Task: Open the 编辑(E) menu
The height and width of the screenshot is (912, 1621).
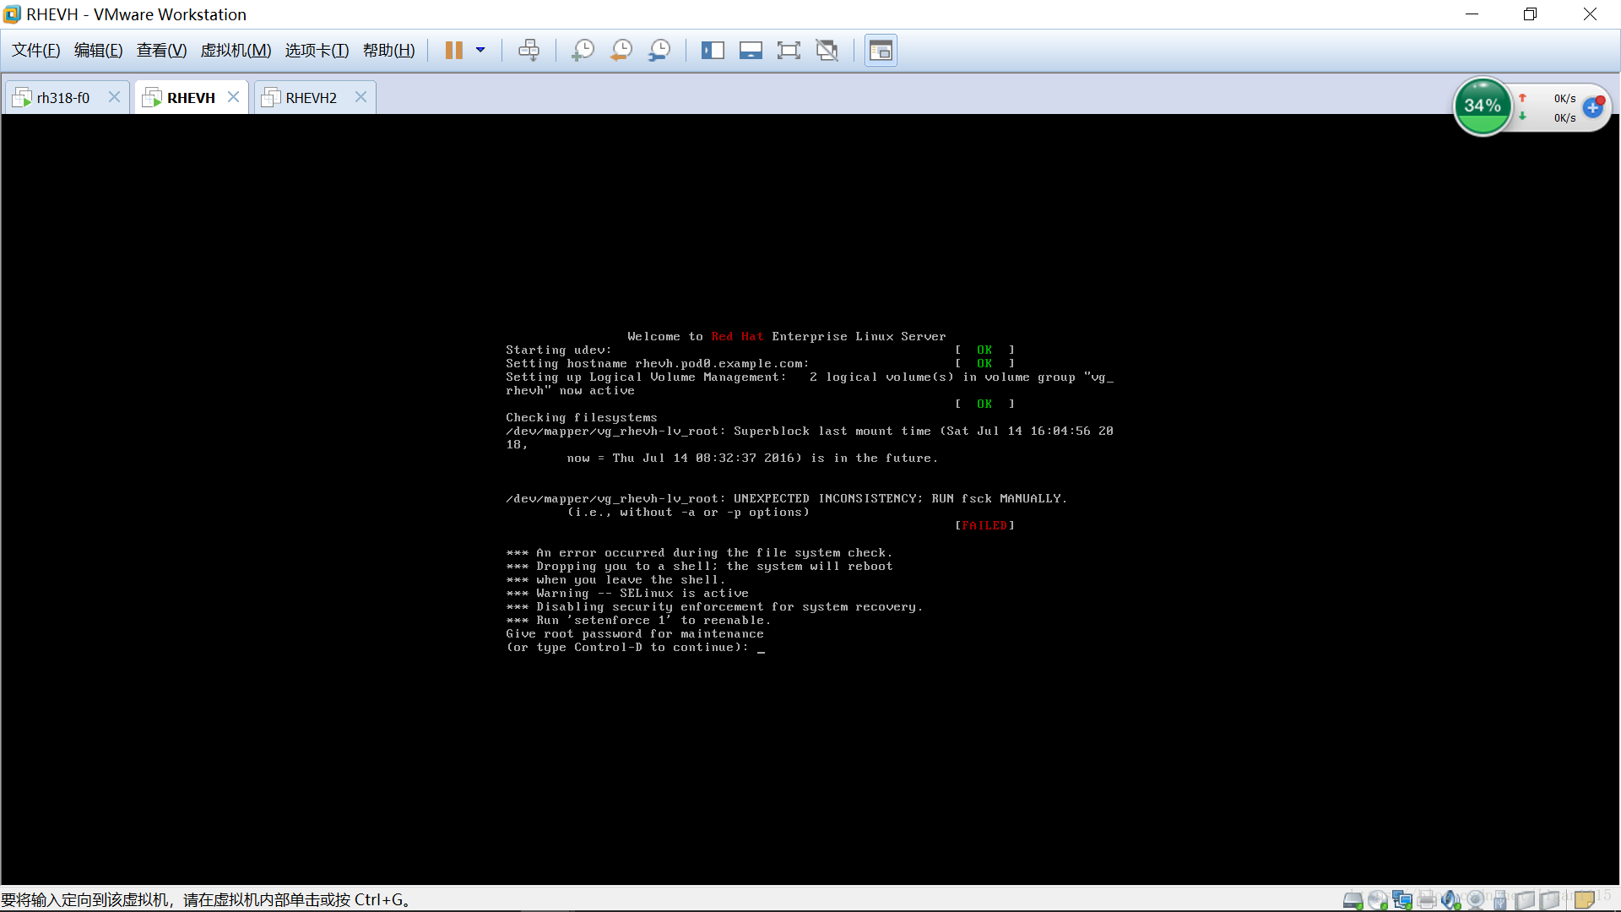Action: [x=98, y=51]
